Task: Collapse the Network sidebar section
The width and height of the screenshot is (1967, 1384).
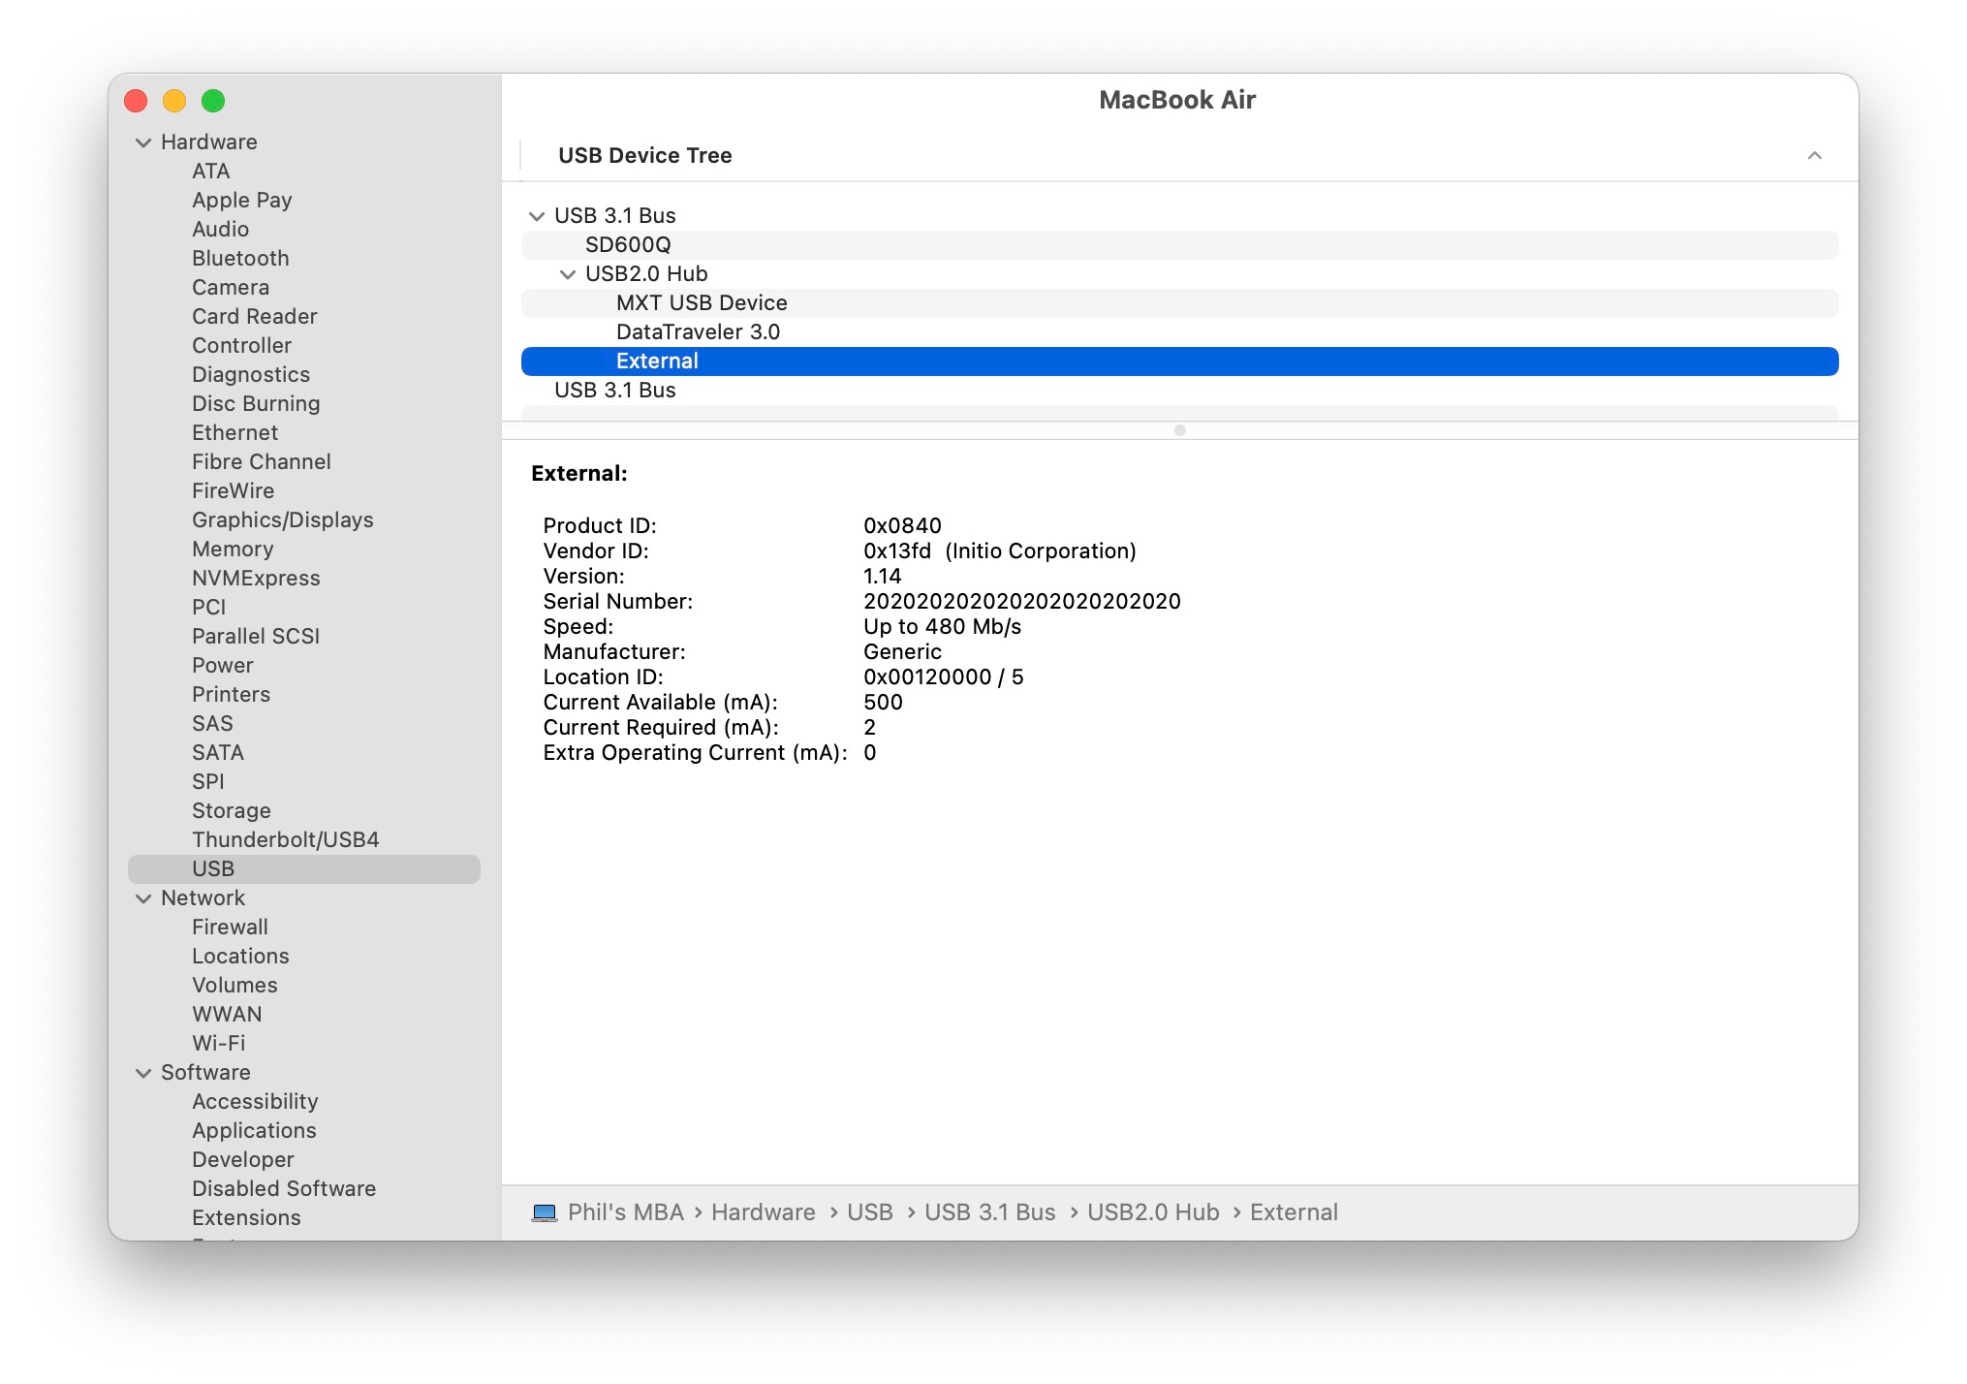Action: 143,898
